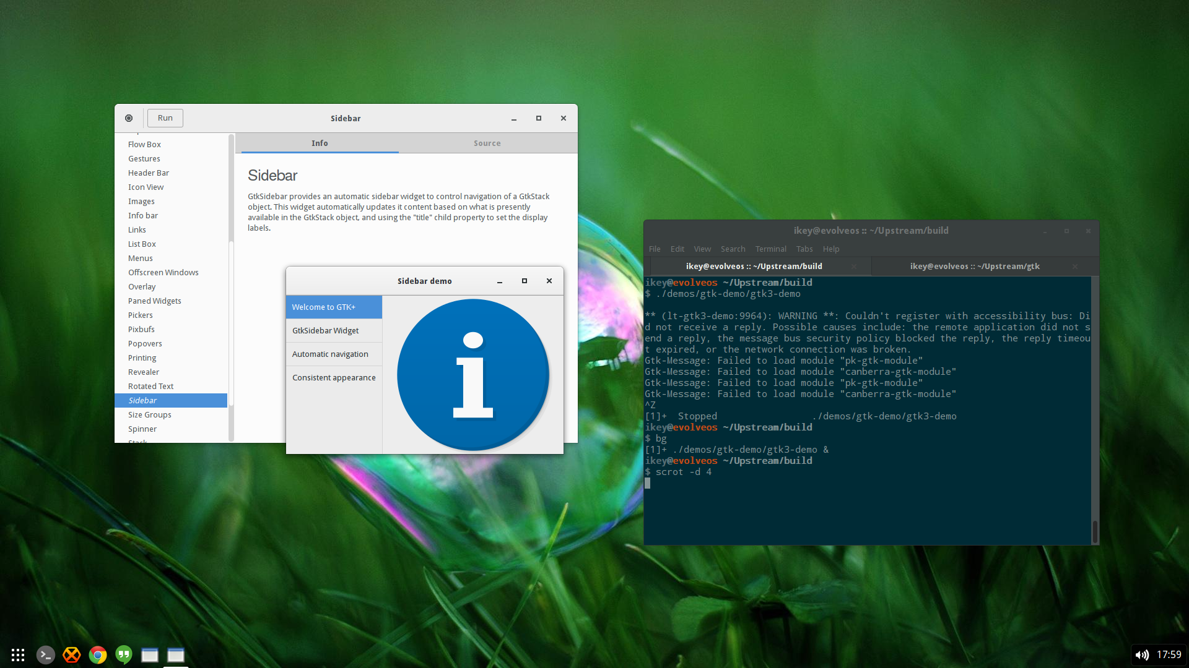
Task: Click the large blue info image
Action: (x=473, y=375)
